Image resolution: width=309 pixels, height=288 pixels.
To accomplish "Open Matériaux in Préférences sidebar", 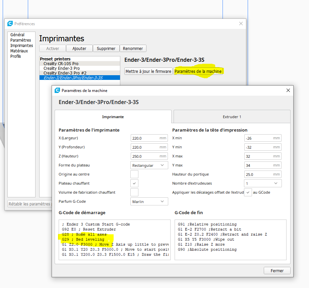I will pyautogui.click(x=19, y=51).
